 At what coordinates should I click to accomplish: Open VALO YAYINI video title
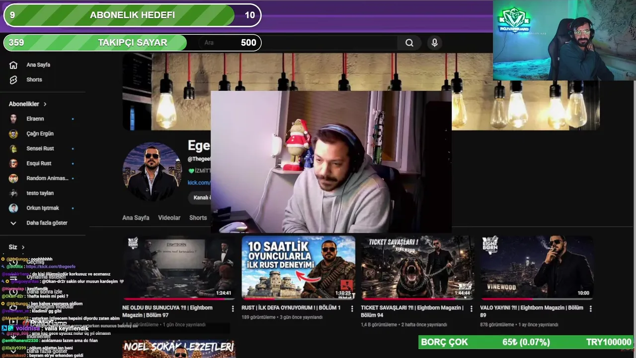coord(532,311)
